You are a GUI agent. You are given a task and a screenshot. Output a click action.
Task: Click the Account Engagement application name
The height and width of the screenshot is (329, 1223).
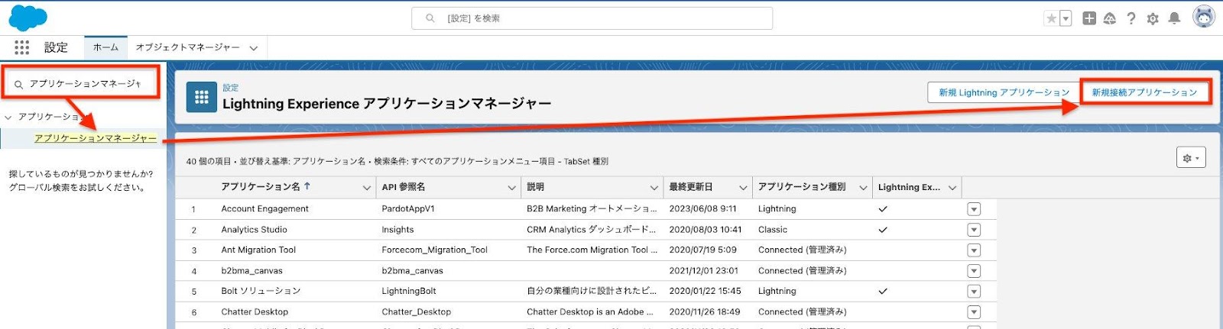click(x=264, y=208)
